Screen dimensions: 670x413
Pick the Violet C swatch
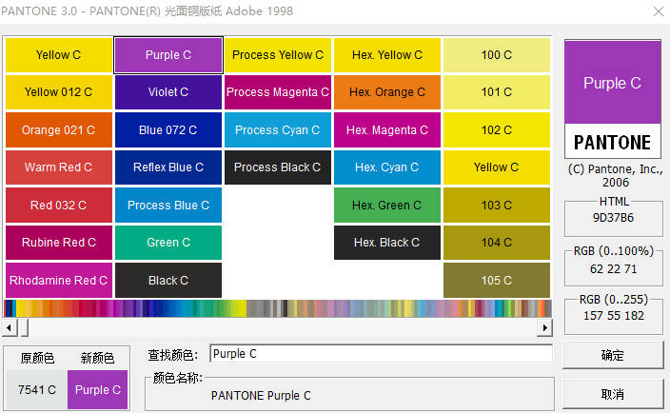168,92
